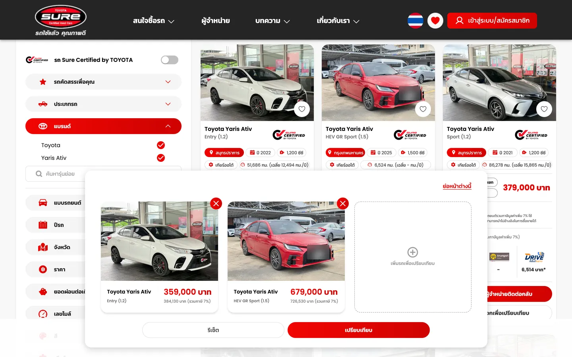
Task: Click the piggy bank installment filter icon
Action: click(x=43, y=292)
